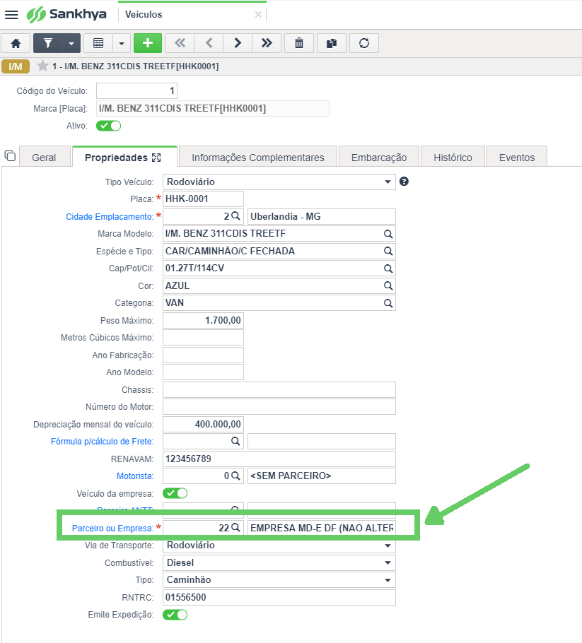Click the Código do Veículo field
The height and width of the screenshot is (643, 582).
tap(136, 90)
